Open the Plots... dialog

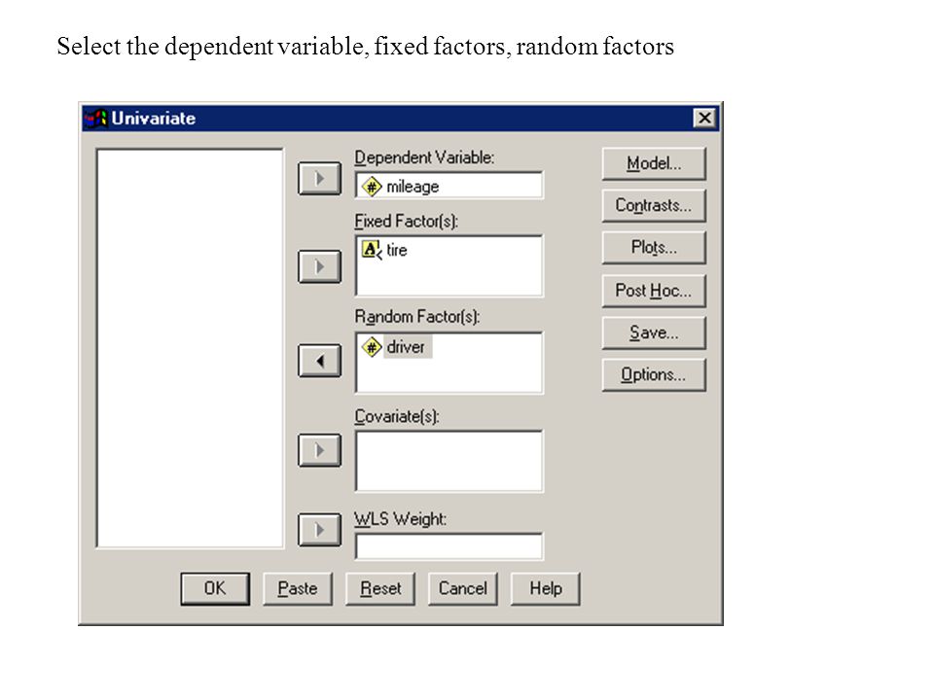pos(654,248)
